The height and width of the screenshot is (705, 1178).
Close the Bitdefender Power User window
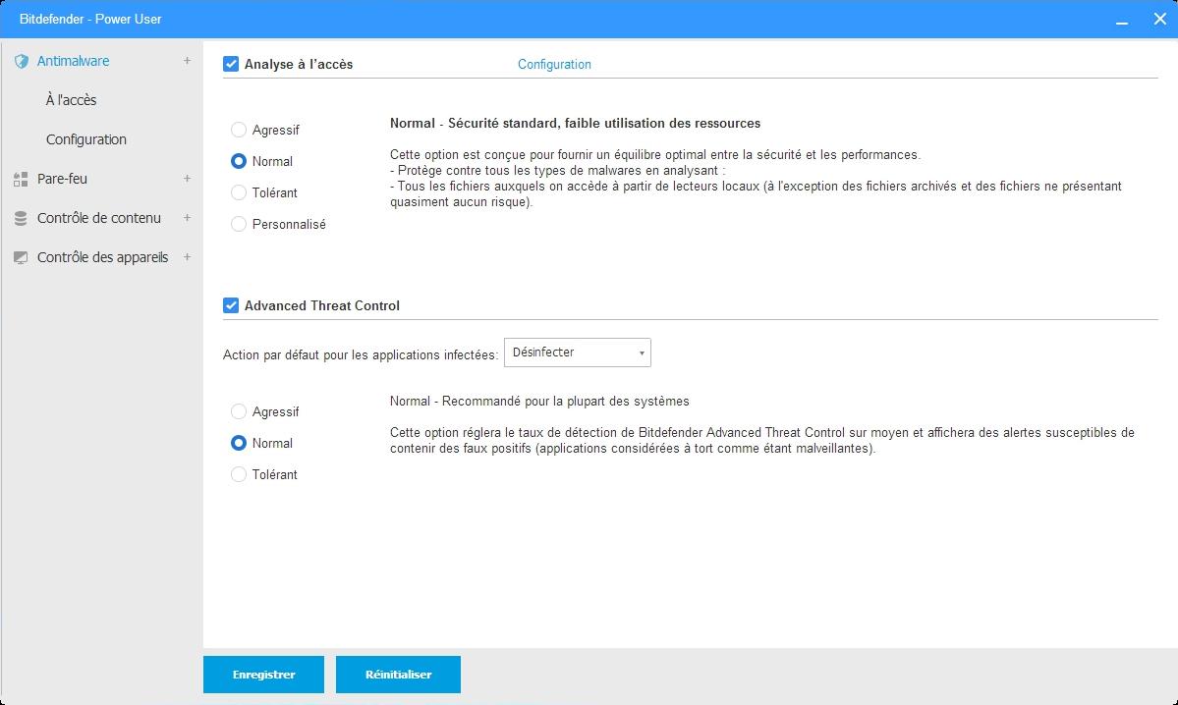click(x=1160, y=19)
